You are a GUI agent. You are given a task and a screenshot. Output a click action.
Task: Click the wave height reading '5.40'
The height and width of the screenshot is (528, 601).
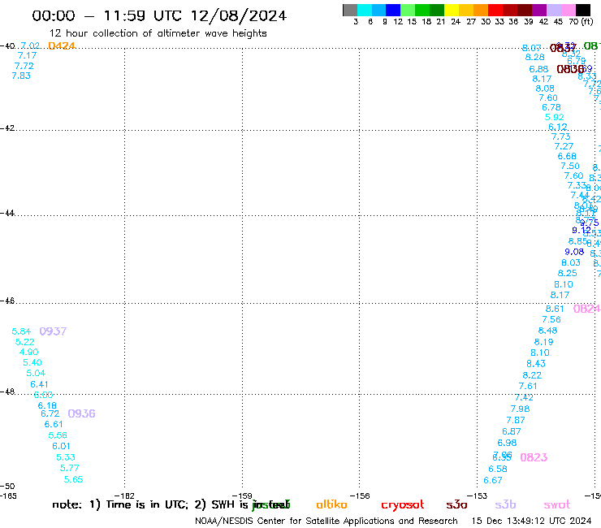[32, 362]
